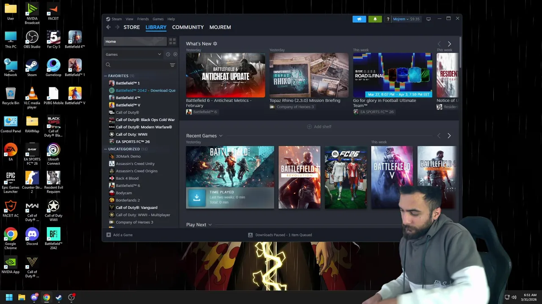Expand Play Next shelf dropdown
This screenshot has height=304, width=542.
pyautogui.click(x=210, y=225)
